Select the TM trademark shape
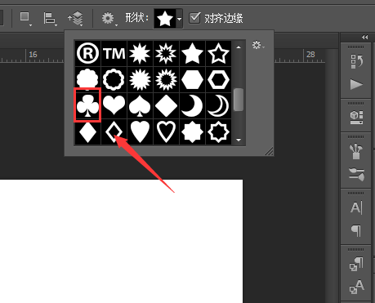This screenshot has width=375, height=303. point(114,53)
